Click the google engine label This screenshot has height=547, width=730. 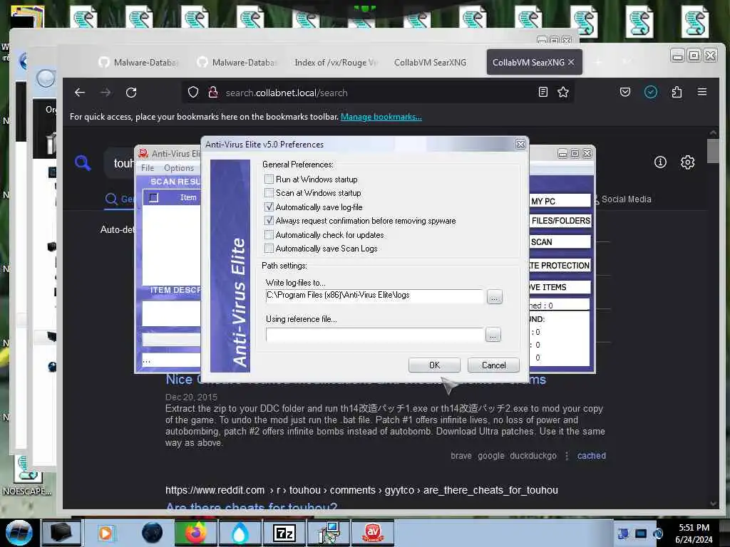[x=490, y=456]
